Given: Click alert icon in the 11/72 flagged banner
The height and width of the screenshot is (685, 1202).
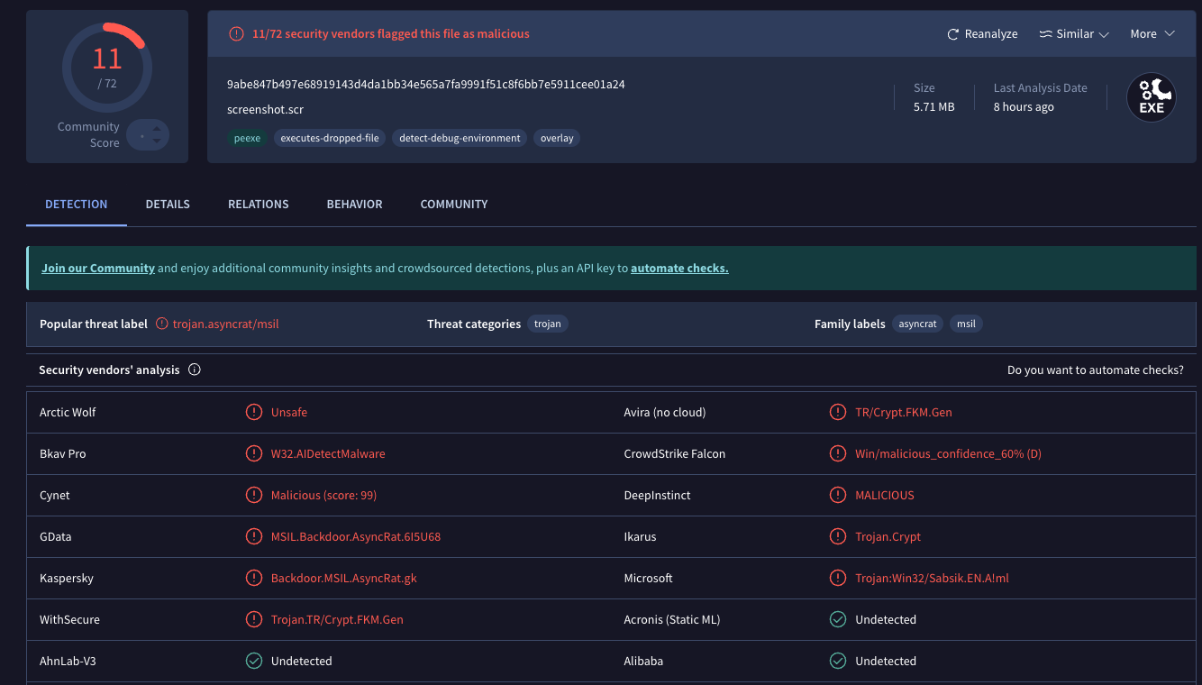Looking at the screenshot, I should 236,34.
